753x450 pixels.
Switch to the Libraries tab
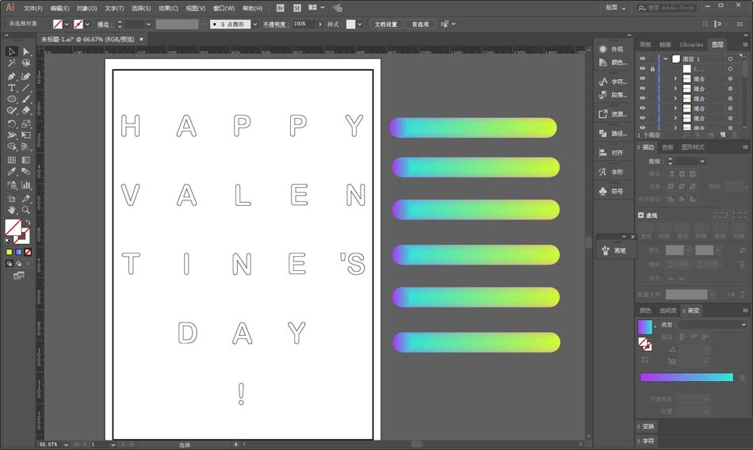click(x=691, y=44)
